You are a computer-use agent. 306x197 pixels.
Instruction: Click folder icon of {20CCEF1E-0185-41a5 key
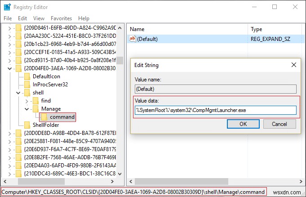tap(18, 52)
